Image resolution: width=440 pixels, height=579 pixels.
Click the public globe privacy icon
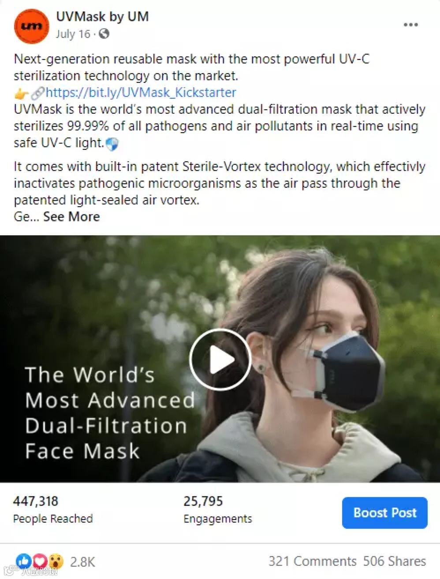(104, 34)
